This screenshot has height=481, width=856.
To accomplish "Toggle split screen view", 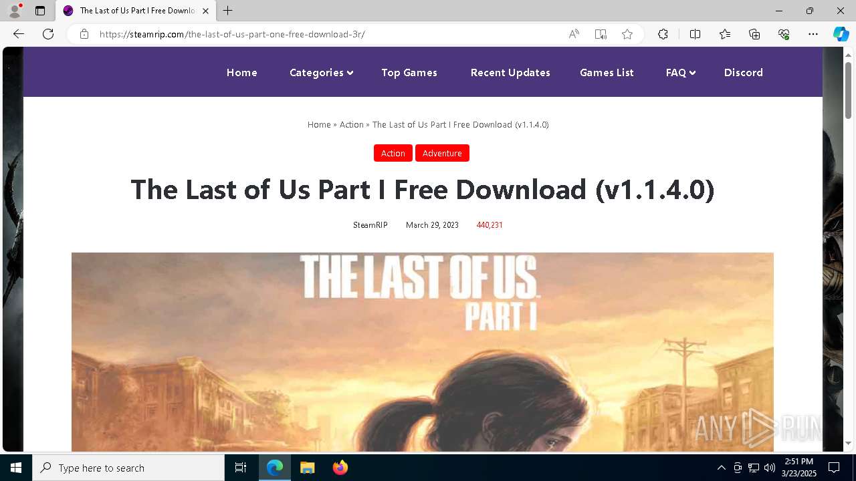I will pos(695,34).
